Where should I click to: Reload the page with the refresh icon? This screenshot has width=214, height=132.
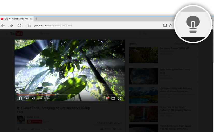[x=19, y=25]
